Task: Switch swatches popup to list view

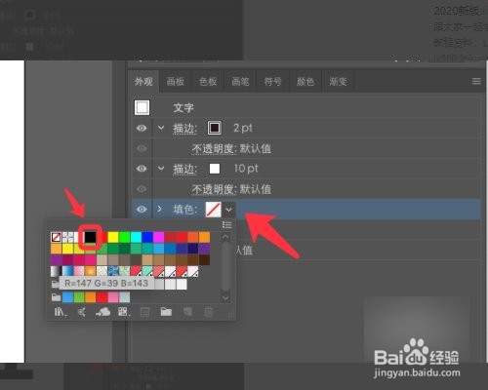Action: click(x=226, y=224)
